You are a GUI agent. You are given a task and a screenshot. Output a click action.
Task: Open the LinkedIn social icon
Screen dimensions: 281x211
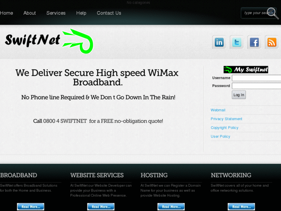(219, 42)
